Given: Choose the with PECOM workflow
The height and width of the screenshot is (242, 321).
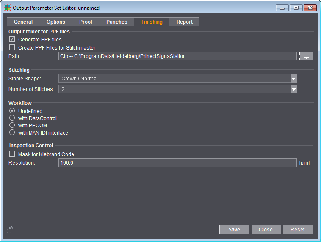Looking at the screenshot, I should point(12,125).
